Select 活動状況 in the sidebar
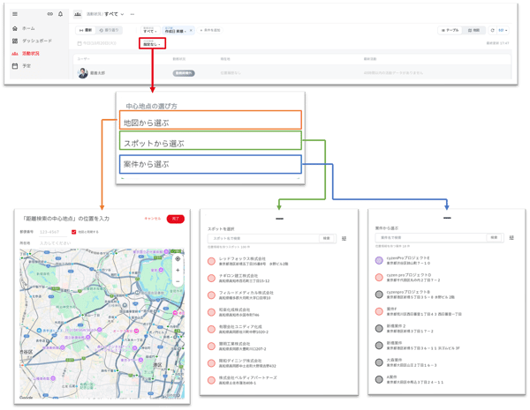This screenshot has width=530, height=410. click(31, 53)
